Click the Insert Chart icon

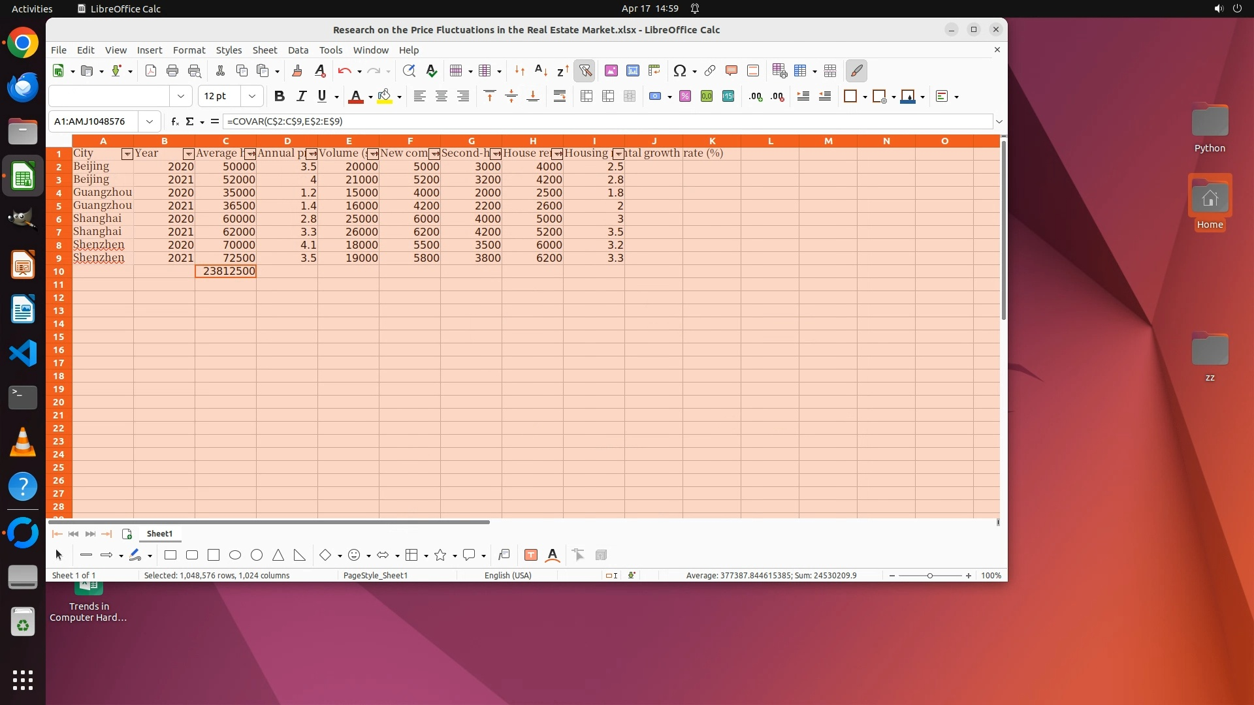click(632, 70)
